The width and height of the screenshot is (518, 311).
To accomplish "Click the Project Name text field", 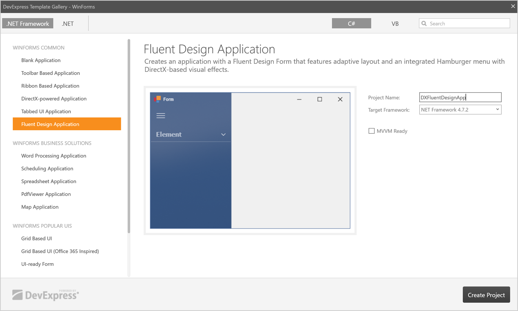I will tap(460, 97).
